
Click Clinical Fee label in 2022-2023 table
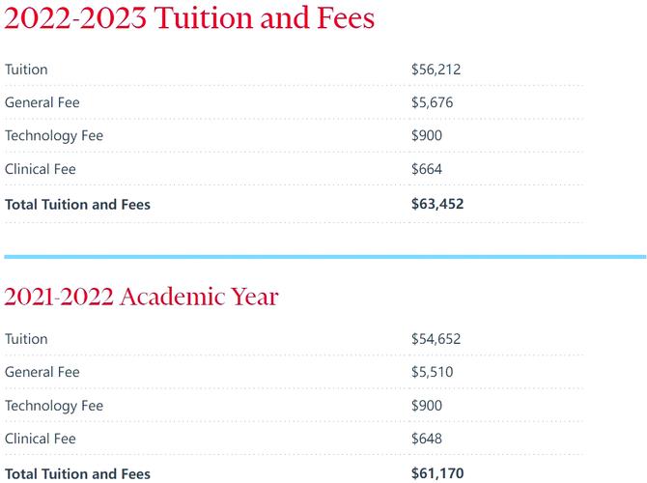click(41, 169)
